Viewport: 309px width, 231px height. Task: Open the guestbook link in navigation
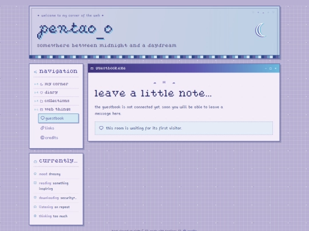(58, 118)
